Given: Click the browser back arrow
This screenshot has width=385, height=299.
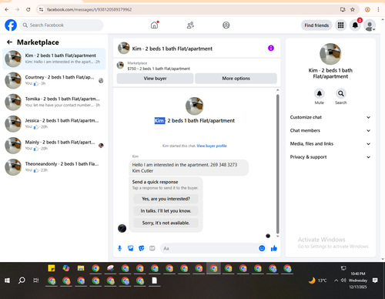Looking at the screenshot, I should tap(7, 9).
